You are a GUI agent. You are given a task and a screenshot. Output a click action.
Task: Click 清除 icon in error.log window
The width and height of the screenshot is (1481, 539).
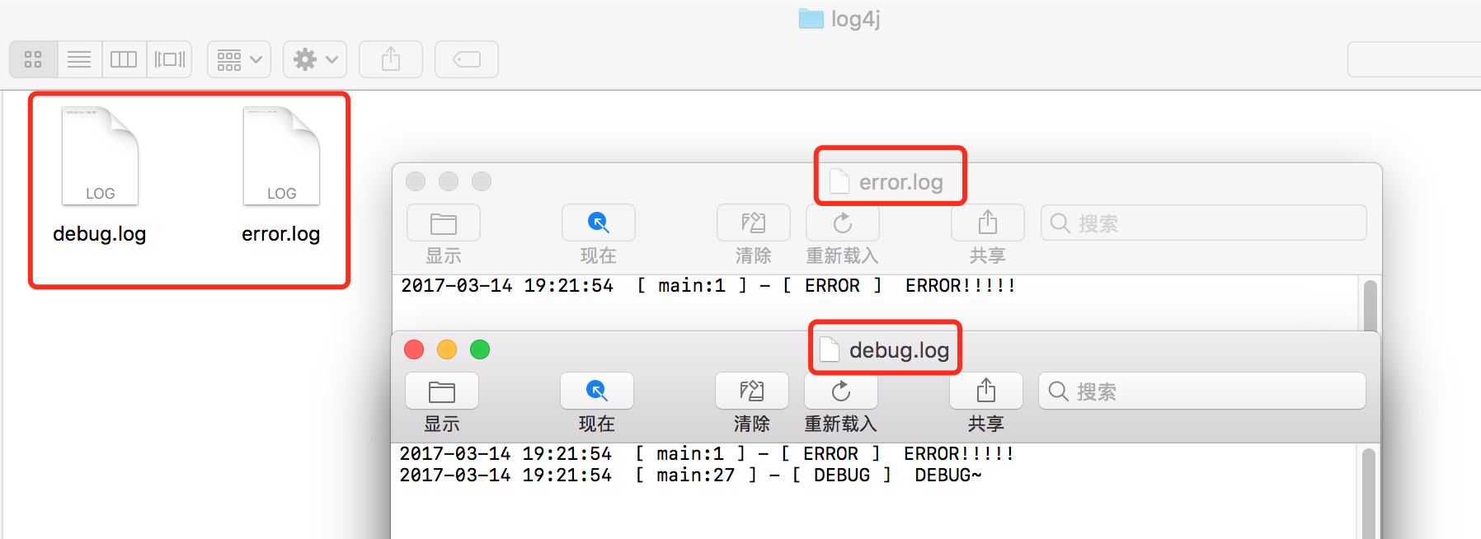click(x=754, y=223)
